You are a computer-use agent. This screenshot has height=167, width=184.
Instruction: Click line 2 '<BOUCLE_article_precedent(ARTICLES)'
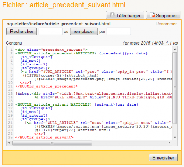click(56, 53)
